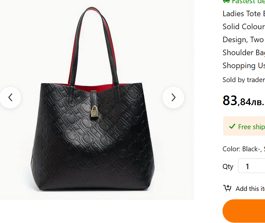Viewport: 265px width, 223px height.
Task: Click the Qty input field
Action: click(x=251, y=166)
